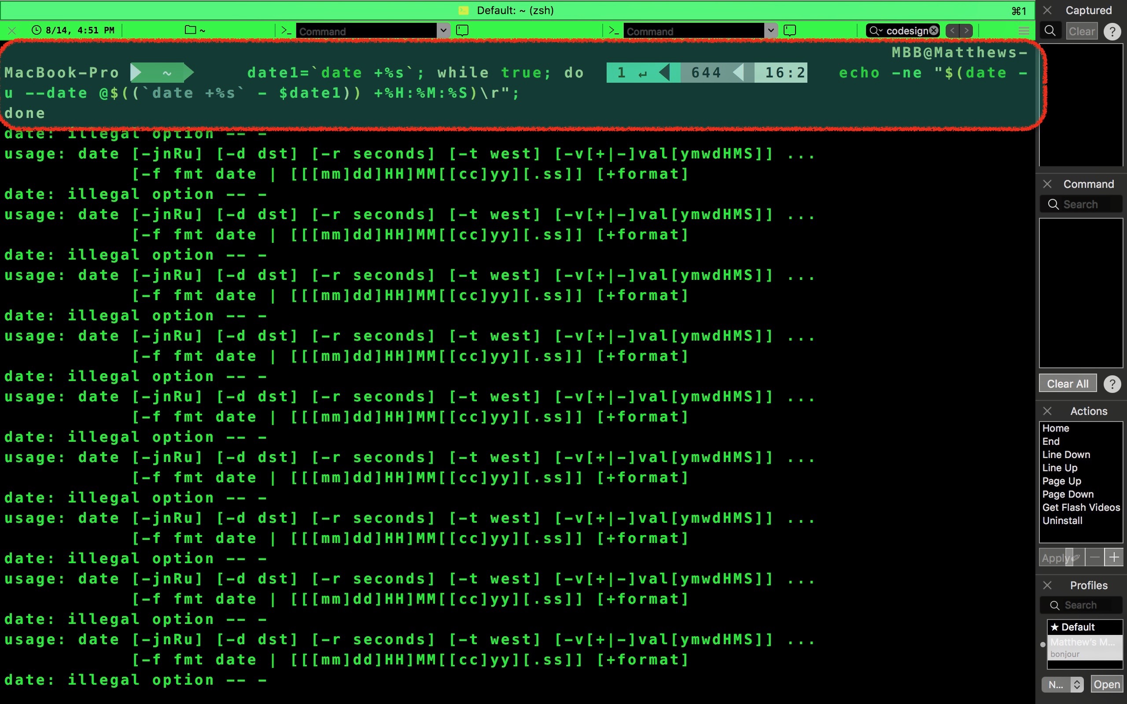Screen dimensions: 1127x704
Task: Click the plus icon to add an action
Action: click(x=1114, y=557)
